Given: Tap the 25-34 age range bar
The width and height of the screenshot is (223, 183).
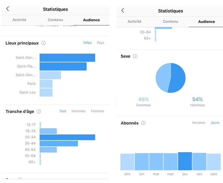Looking at the screenshot, I should click(x=67, y=137).
